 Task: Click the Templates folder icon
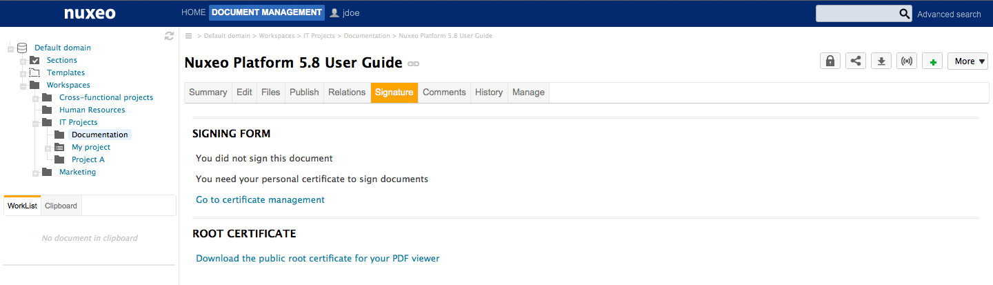34,72
